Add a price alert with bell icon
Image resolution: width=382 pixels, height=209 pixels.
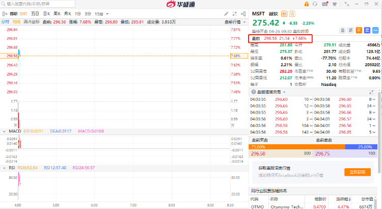(x=343, y=30)
